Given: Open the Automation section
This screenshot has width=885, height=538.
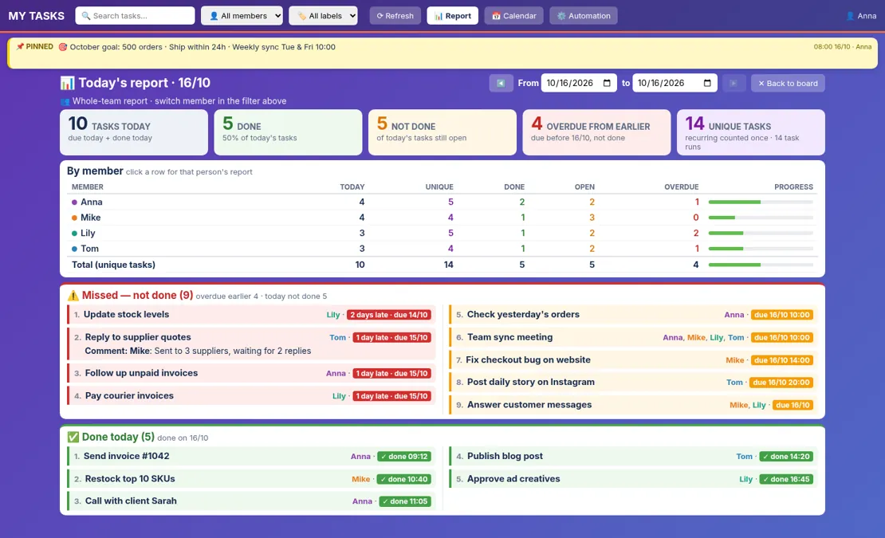Looking at the screenshot, I should click(x=584, y=16).
